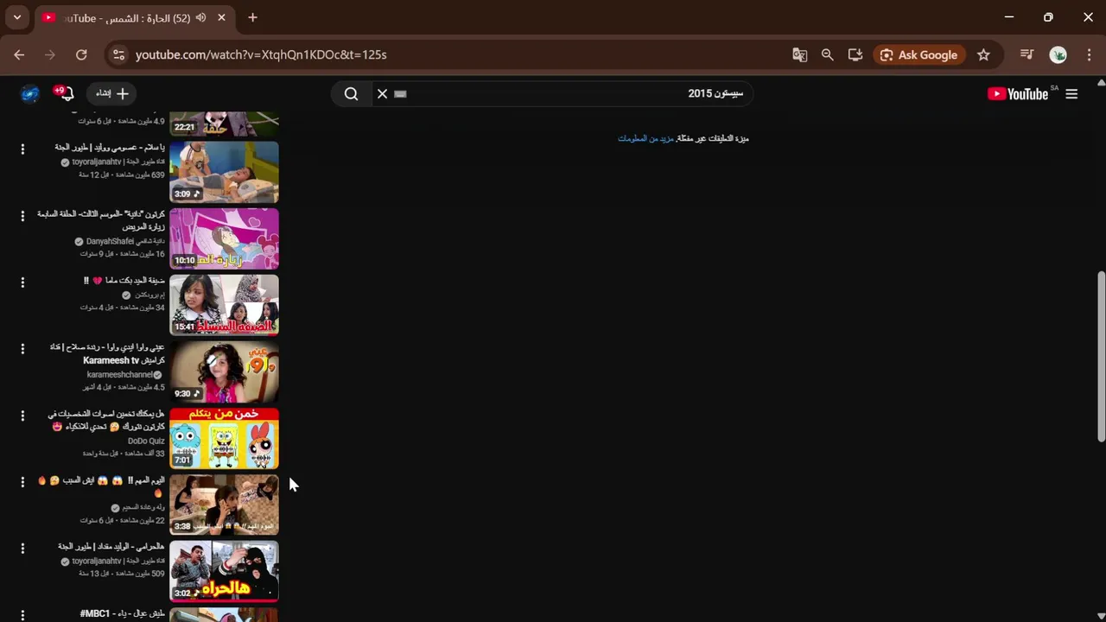Click the Create (إنشاء) button
Screen dimensions: 1106x622
111,93
